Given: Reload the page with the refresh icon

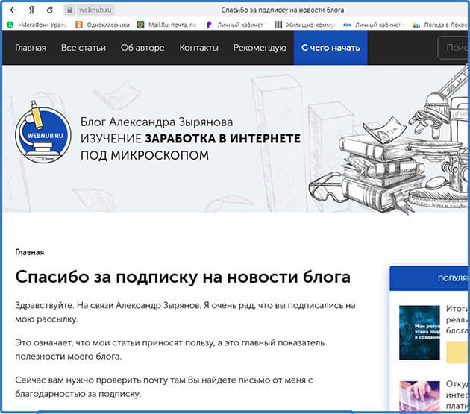Looking at the screenshot, I should [x=49, y=10].
